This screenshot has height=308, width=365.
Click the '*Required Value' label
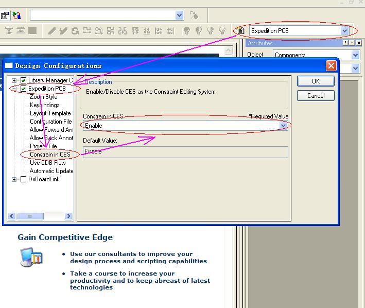click(269, 116)
